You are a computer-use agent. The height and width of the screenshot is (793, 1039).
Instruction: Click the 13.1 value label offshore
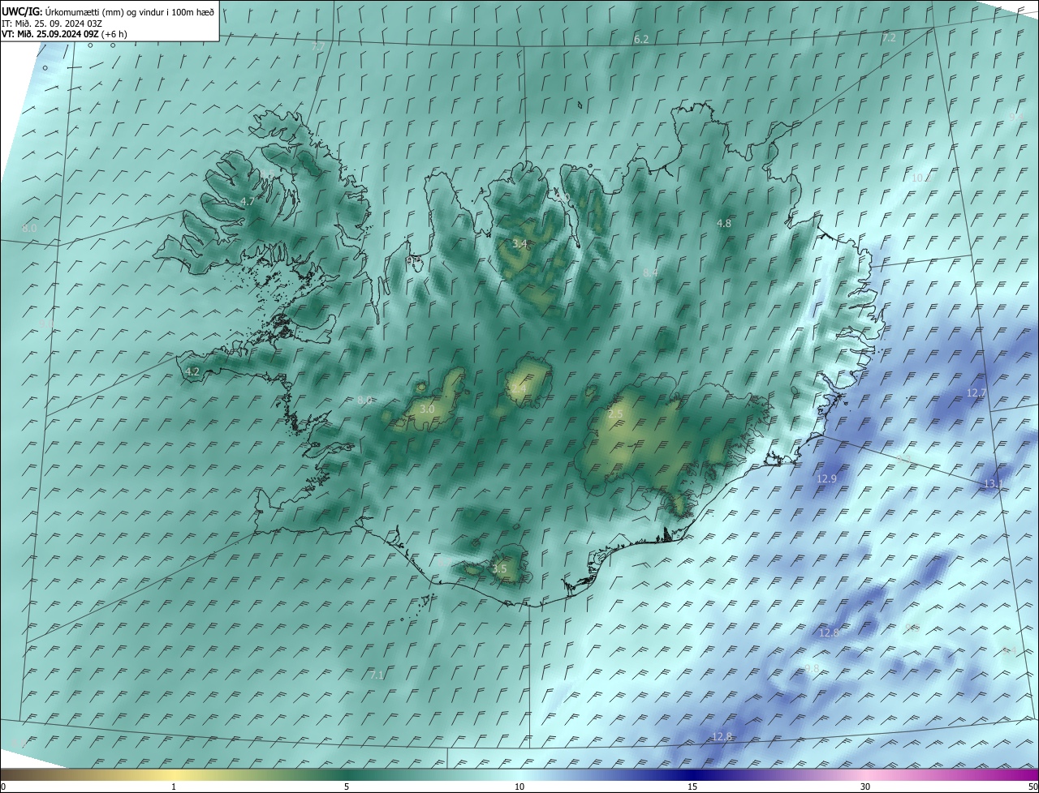tap(994, 484)
